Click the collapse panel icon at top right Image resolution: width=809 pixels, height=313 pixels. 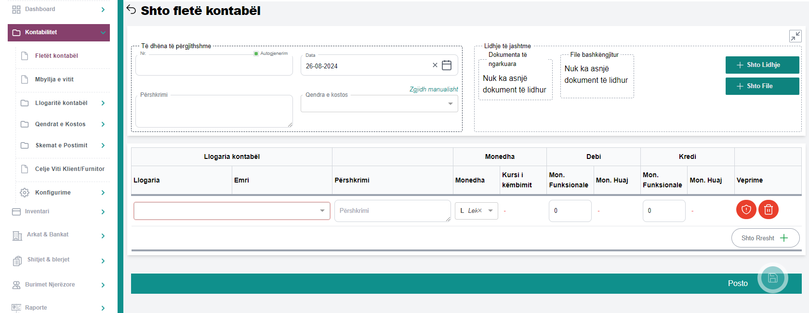click(795, 36)
